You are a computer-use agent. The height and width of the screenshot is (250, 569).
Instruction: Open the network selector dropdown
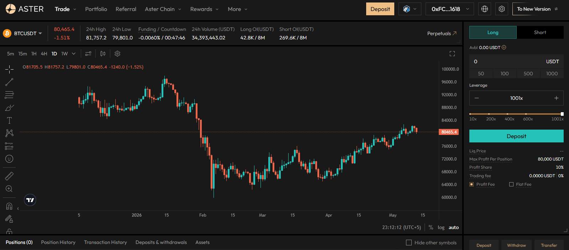(x=410, y=9)
